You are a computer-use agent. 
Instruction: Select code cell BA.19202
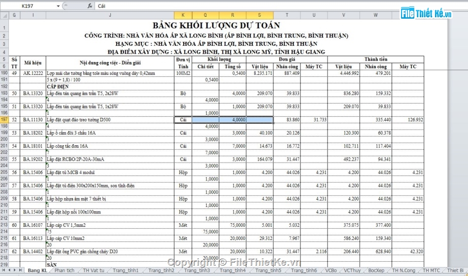pyautogui.click(x=33, y=159)
